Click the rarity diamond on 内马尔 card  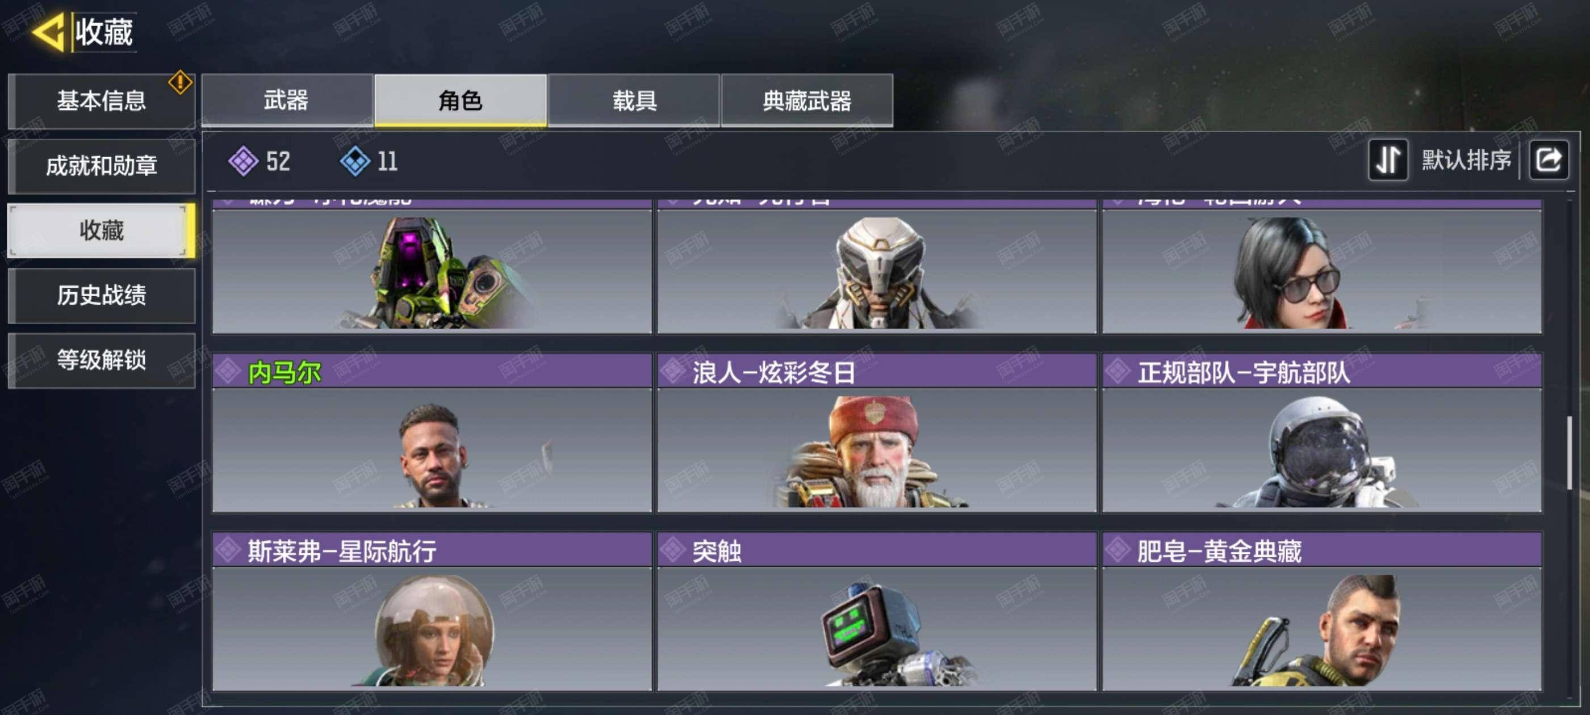tap(228, 371)
